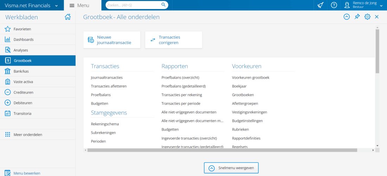Click Nieuwe journaaltransactie button
This screenshot has height=176, width=387.
pos(112,40)
